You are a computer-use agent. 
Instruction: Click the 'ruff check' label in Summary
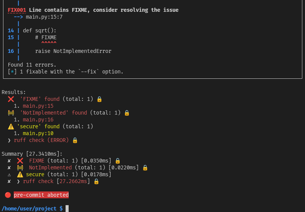pos(38,181)
